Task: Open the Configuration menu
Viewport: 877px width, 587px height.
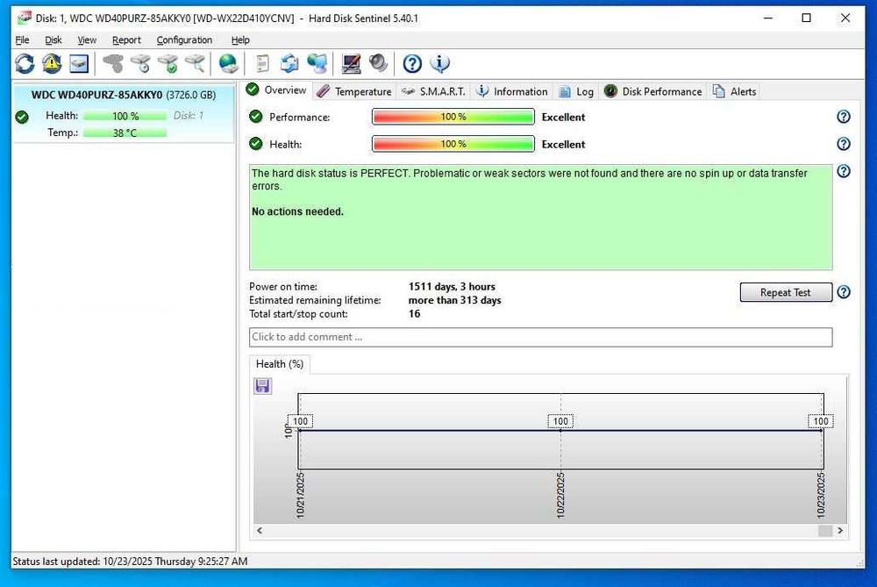Action: tap(184, 39)
